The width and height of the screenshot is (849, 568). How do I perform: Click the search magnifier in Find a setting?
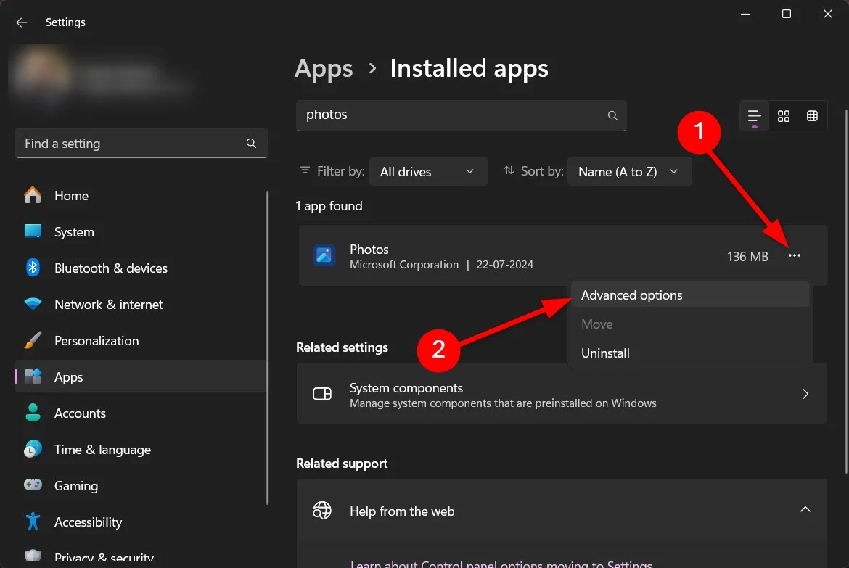point(251,143)
